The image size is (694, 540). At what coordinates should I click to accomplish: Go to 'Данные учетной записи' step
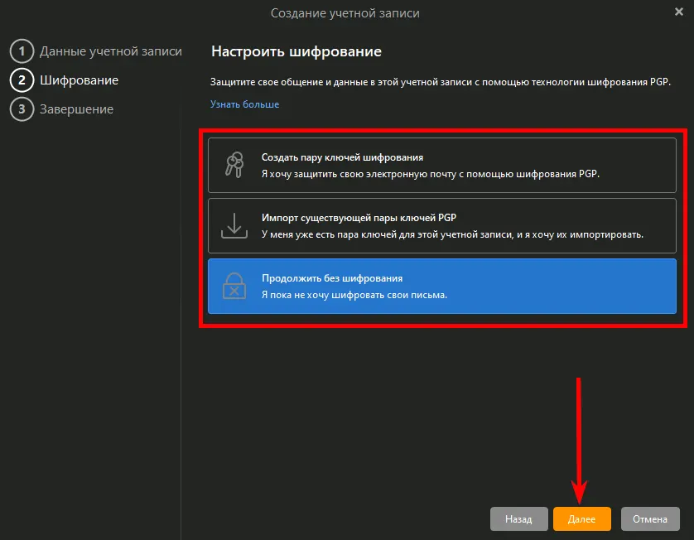tap(110, 51)
